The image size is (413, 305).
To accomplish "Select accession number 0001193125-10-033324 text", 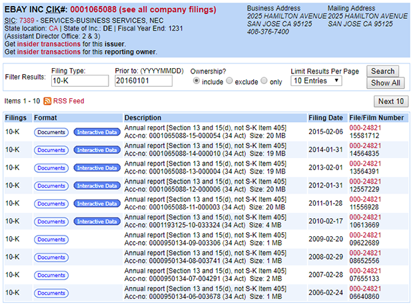I will pyautogui.click(x=185, y=226).
